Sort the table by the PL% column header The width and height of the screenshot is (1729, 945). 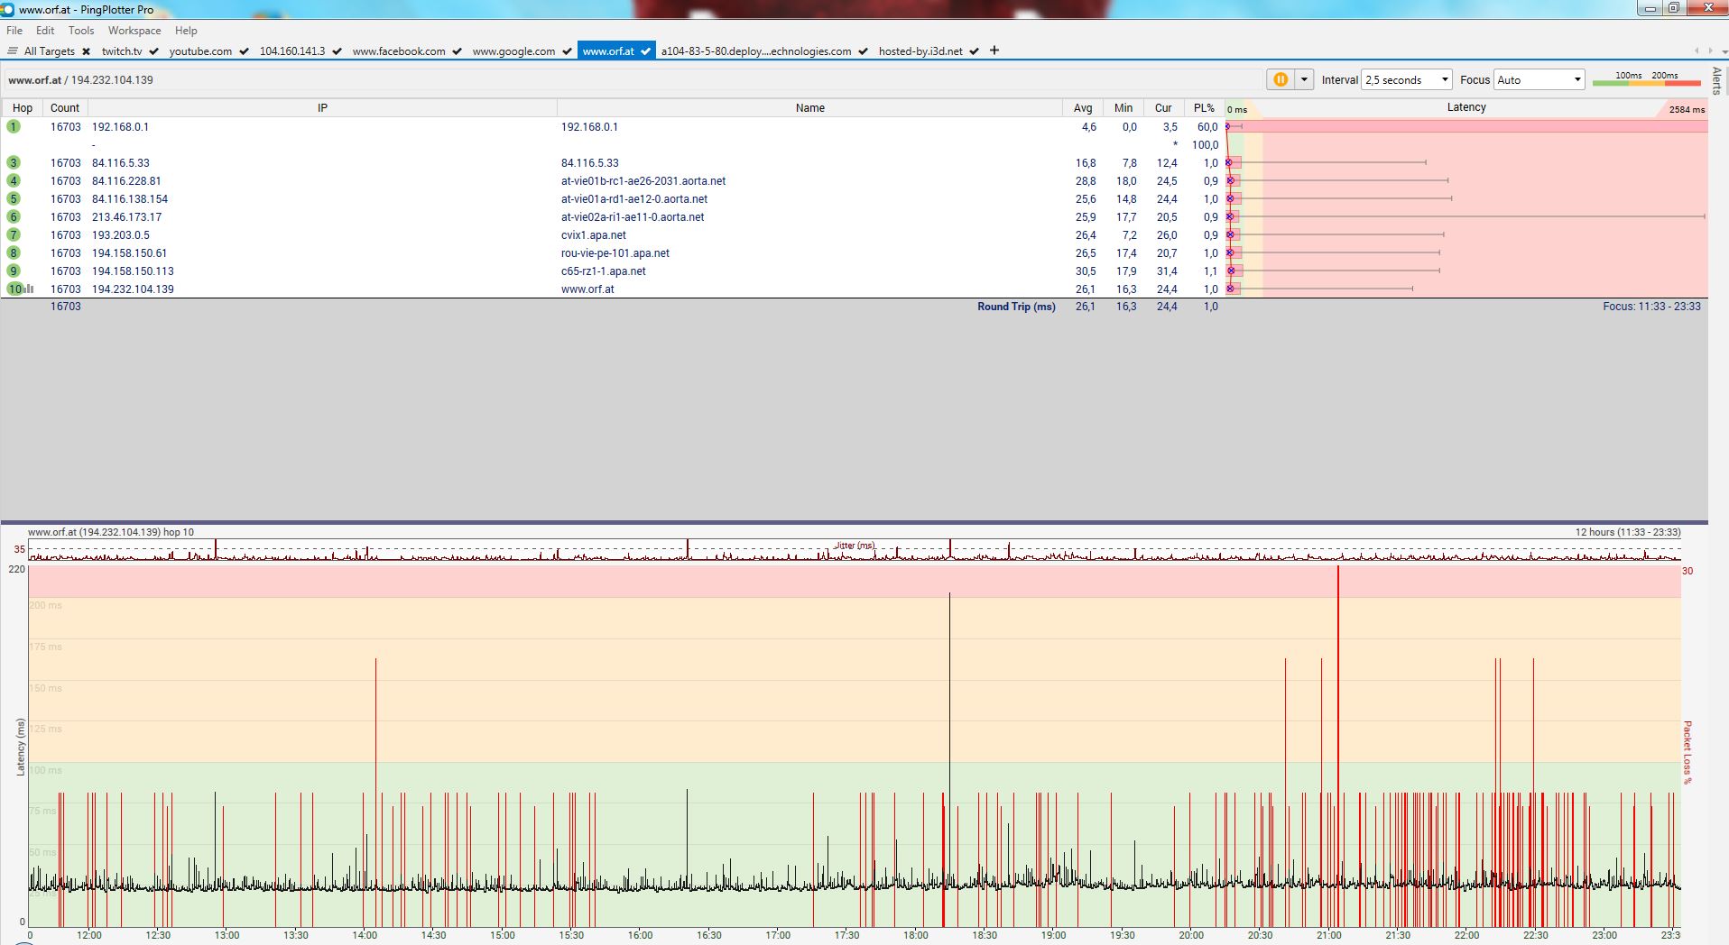(x=1204, y=108)
